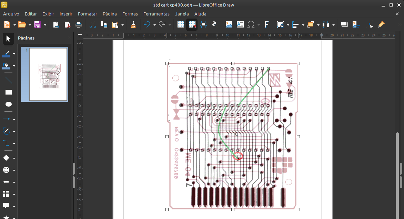The height and width of the screenshot is (219, 404).
Task: Select the Rectangle drawing tool
Action: pos(9,92)
